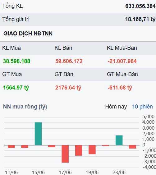Screen dimensions: 156x175
Task: Click the tall green bar for 15/06
Action: pos(38,134)
